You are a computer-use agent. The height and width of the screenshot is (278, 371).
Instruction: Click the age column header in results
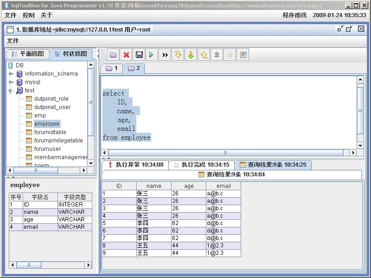(189, 186)
